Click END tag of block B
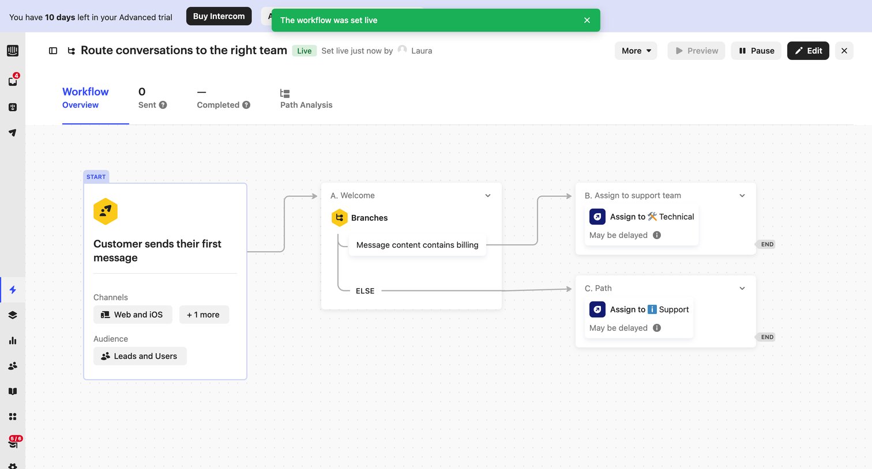 tap(766, 244)
